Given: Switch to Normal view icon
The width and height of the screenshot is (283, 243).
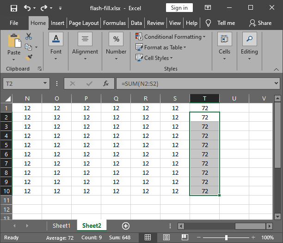Looking at the screenshot, I should [x=148, y=237].
